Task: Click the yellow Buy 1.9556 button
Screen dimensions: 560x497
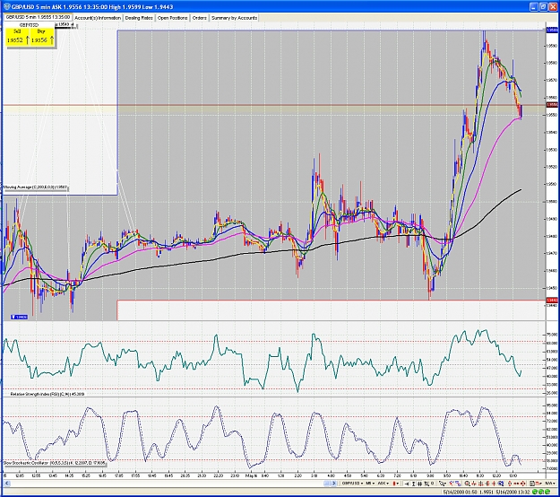Action: (42, 37)
